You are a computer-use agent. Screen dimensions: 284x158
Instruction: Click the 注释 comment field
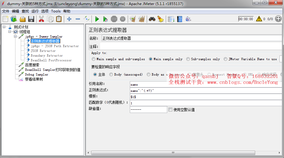[x=191, y=47]
